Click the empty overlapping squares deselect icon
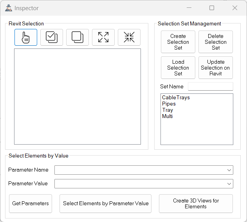 (78, 38)
